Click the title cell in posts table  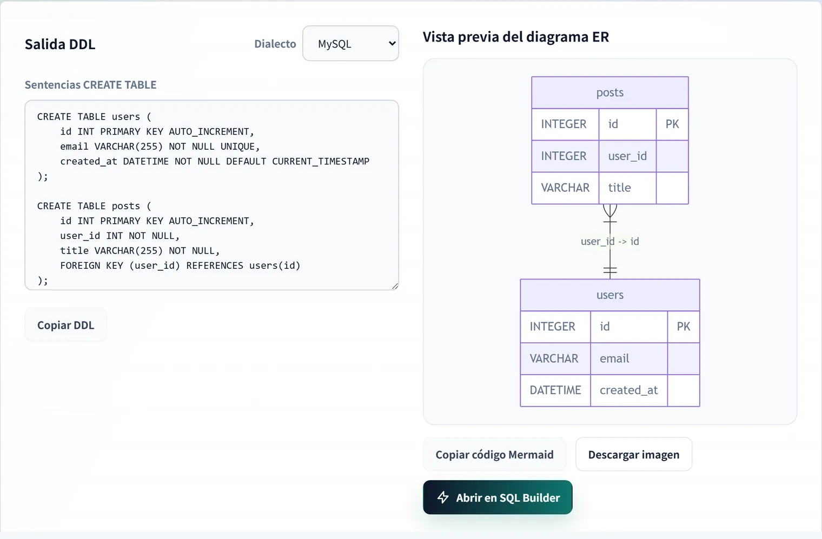click(x=627, y=188)
